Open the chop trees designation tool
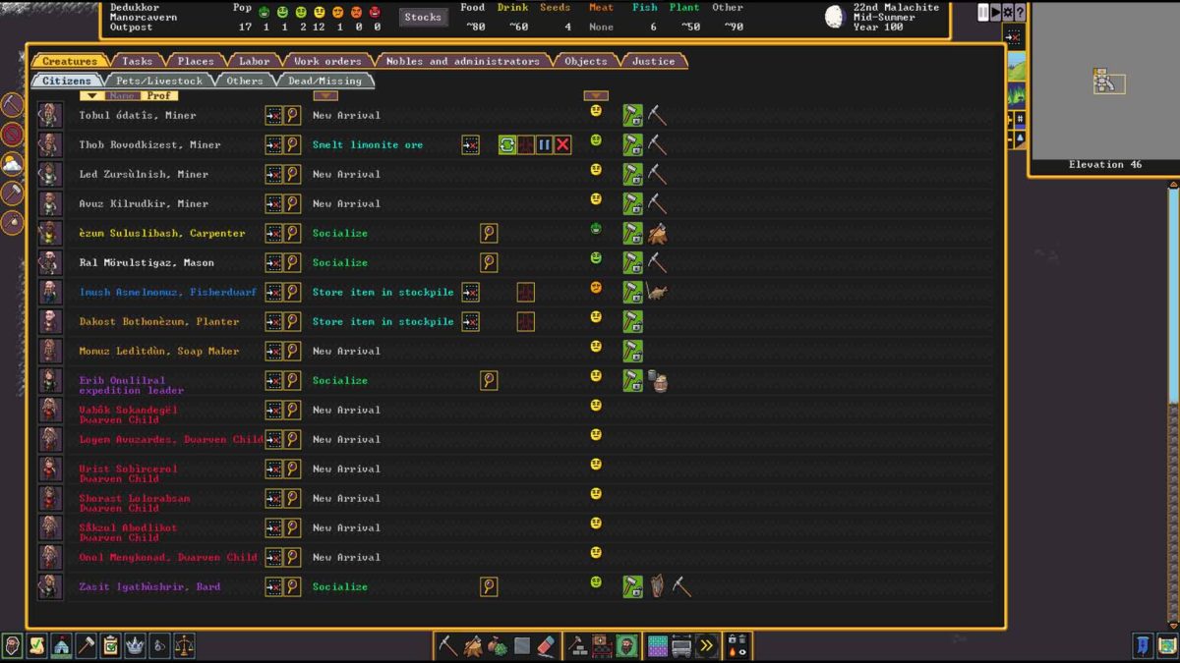This screenshot has height=663, width=1180. pyautogui.click(x=473, y=645)
